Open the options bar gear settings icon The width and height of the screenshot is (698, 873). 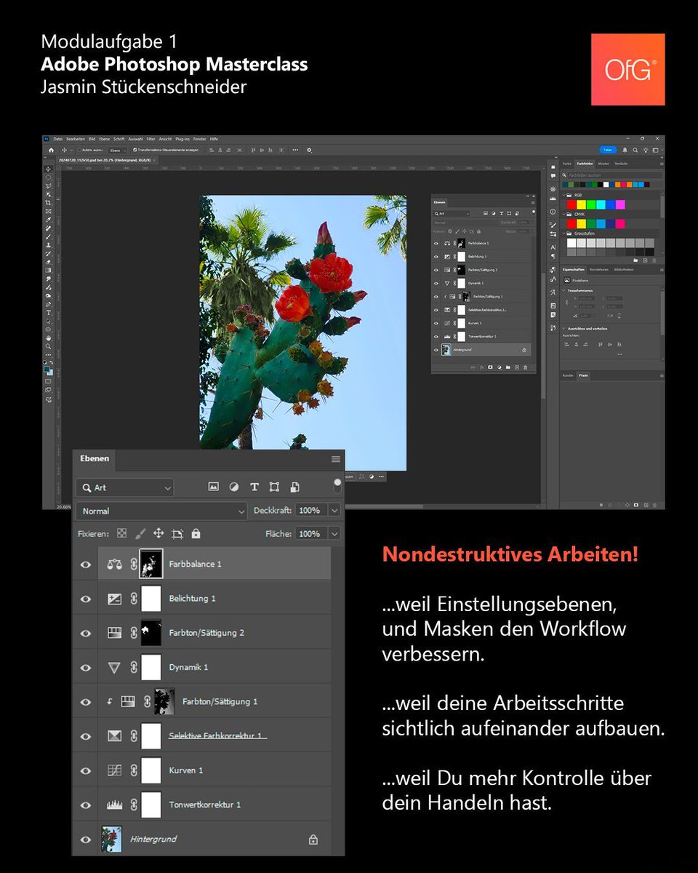pyautogui.click(x=309, y=150)
